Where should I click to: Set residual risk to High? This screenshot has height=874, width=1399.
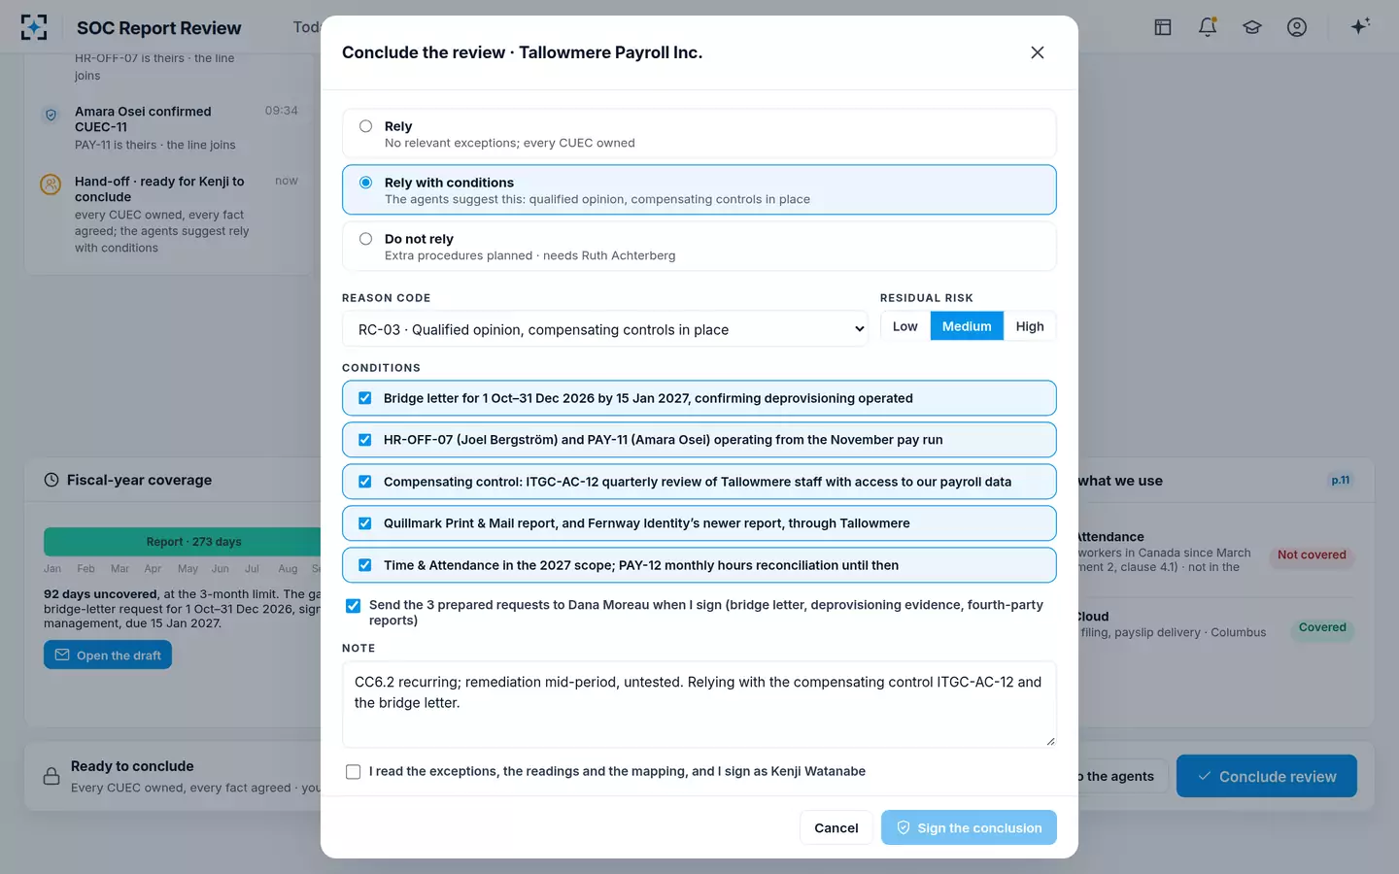point(1030,326)
